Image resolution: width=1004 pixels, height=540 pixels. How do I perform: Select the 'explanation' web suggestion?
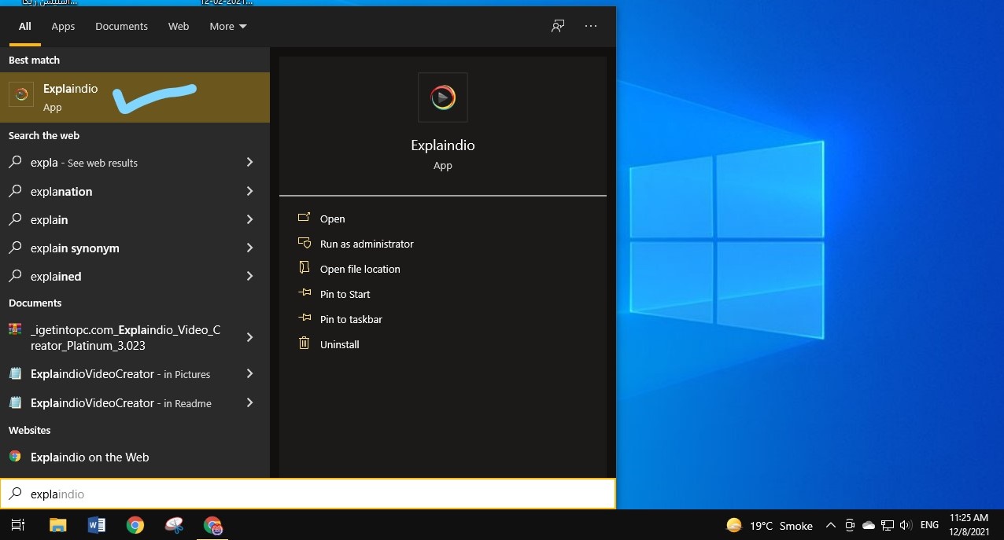[x=135, y=191]
